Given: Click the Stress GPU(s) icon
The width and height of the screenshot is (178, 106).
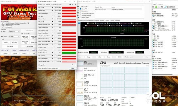Looking at the screenshot, I should 78,17.
